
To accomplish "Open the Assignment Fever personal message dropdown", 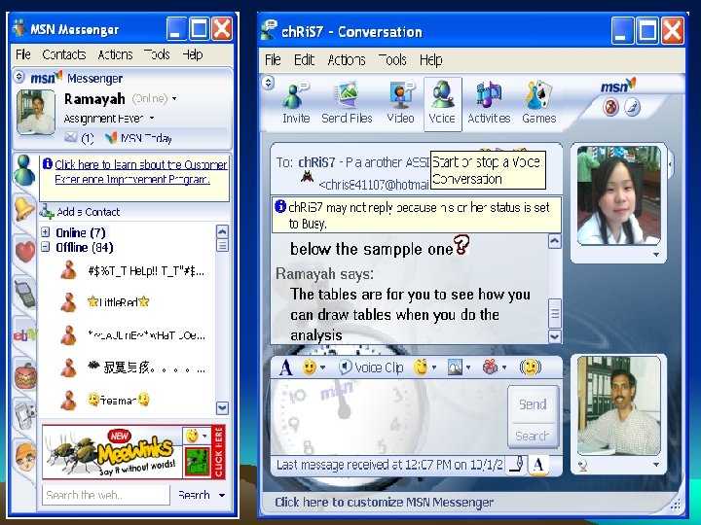I will 152,119.
